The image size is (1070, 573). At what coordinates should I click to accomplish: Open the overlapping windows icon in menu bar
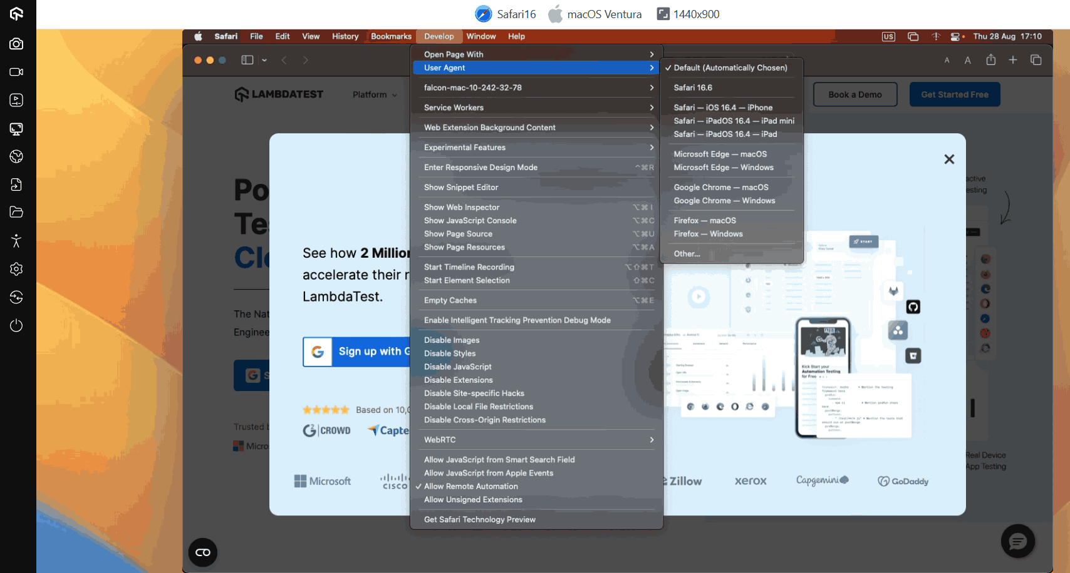[913, 36]
